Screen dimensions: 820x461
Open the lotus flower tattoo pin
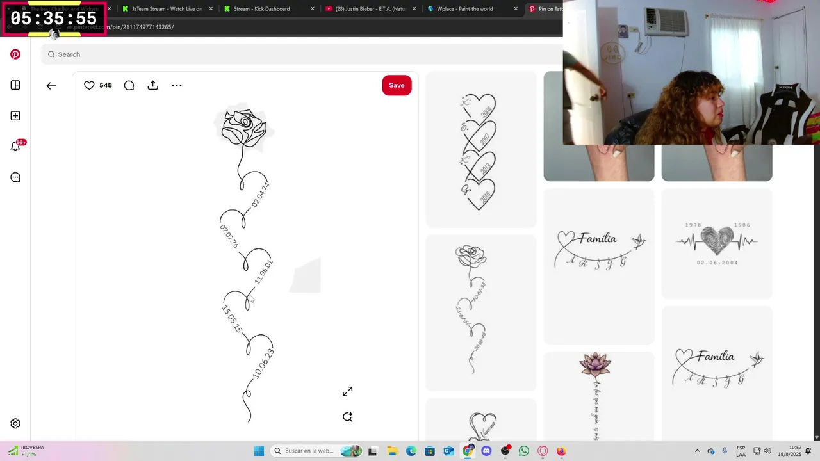pos(599,396)
